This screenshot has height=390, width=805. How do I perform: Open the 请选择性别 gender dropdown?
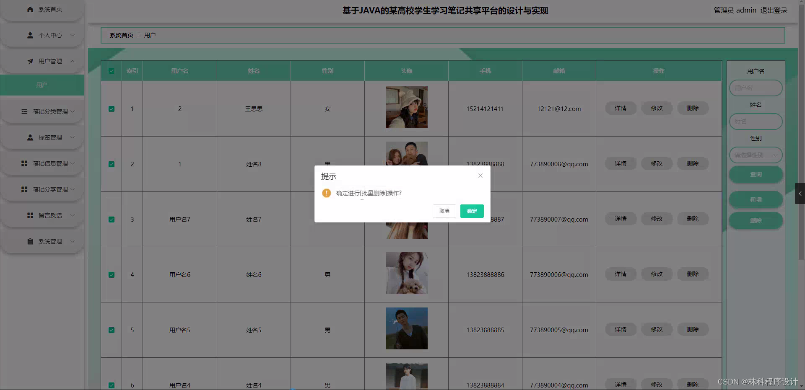[756, 155]
